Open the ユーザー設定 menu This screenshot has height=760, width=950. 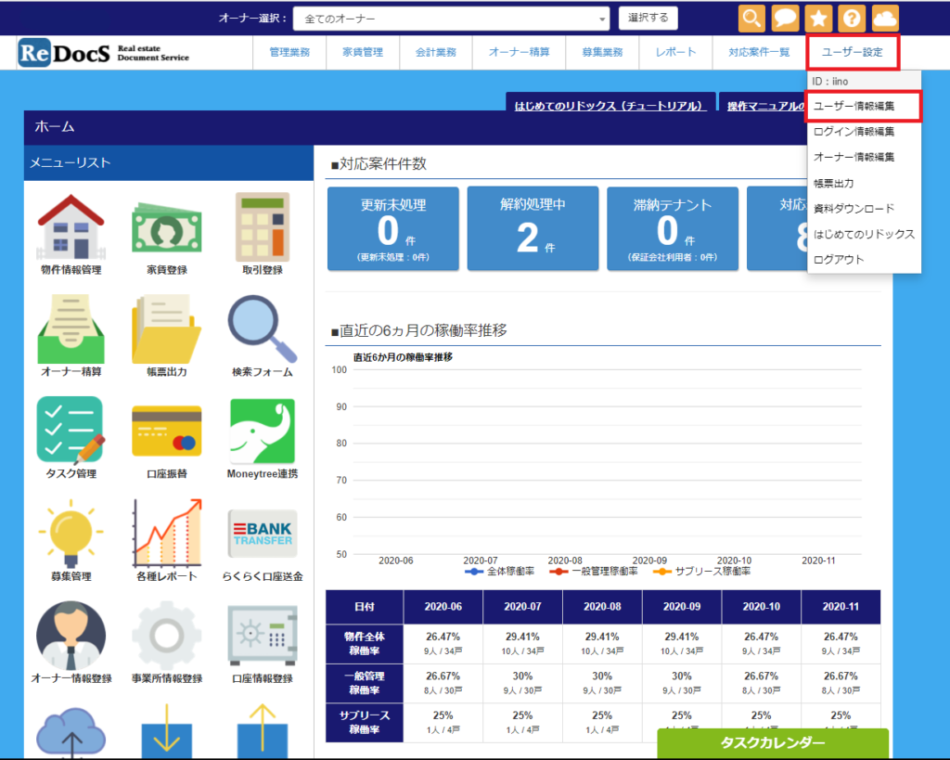click(853, 53)
